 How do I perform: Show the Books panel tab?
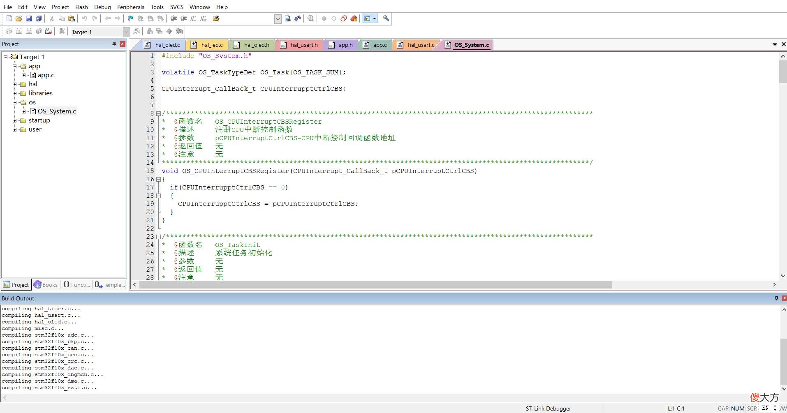click(46, 284)
